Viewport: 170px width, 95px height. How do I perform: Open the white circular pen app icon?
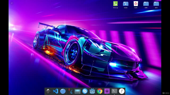tap(122, 91)
